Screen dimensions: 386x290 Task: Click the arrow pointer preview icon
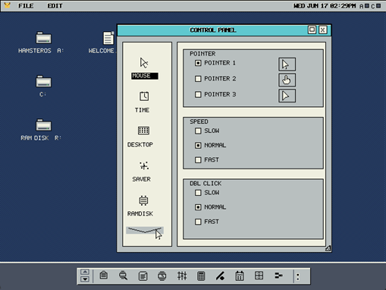pos(287,65)
